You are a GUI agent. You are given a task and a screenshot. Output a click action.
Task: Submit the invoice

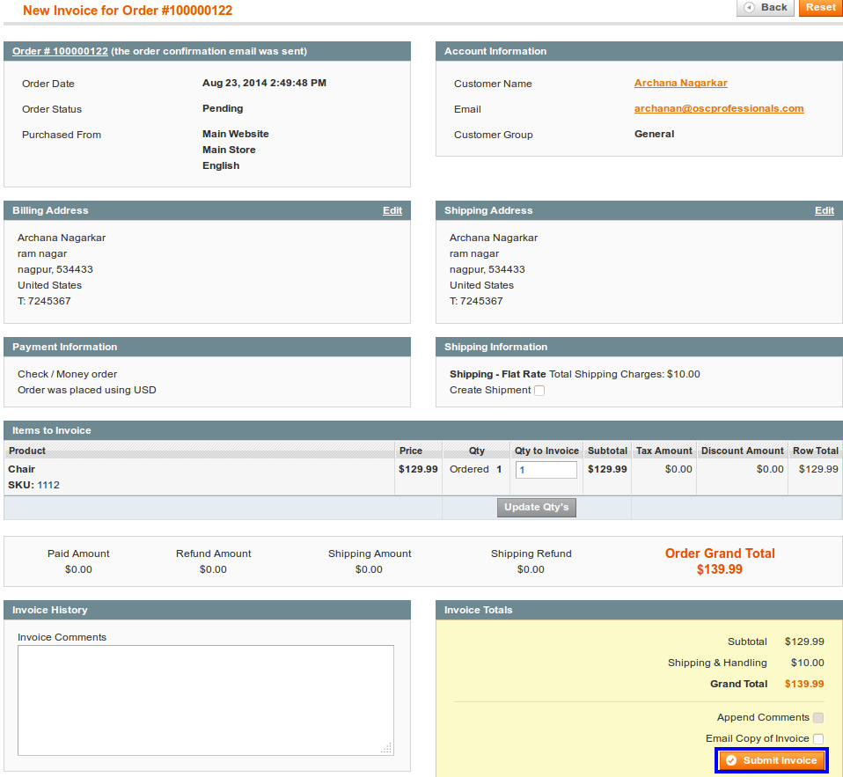[x=772, y=761]
